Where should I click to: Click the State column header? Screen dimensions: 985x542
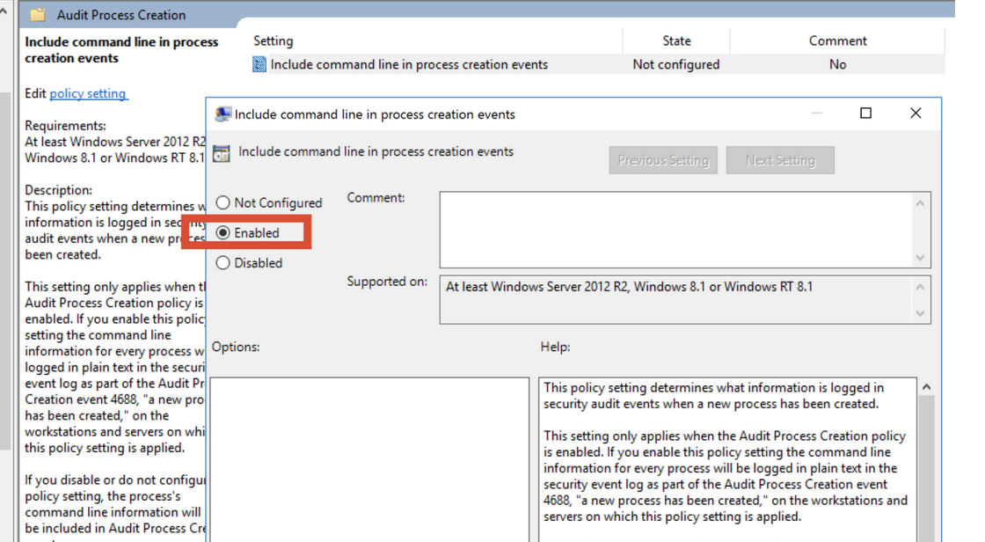(676, 40)
